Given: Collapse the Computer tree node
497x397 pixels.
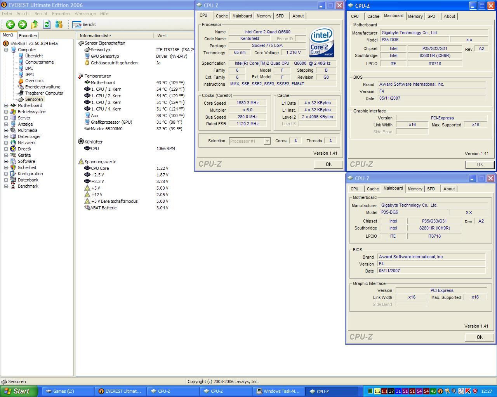Looking at the screenshot, I should click(x=6, y=50).
